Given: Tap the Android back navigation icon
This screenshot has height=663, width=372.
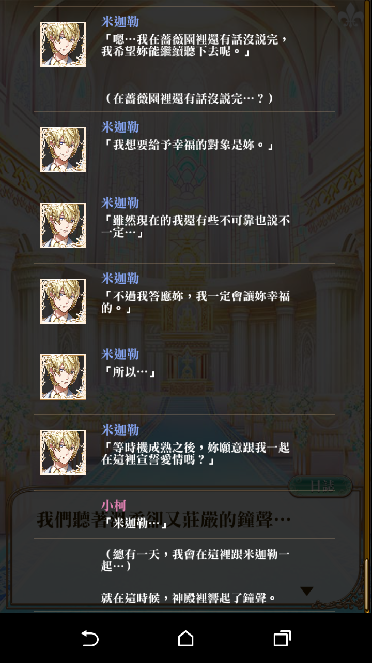Looking at the screenshot, I should point(90,638).
